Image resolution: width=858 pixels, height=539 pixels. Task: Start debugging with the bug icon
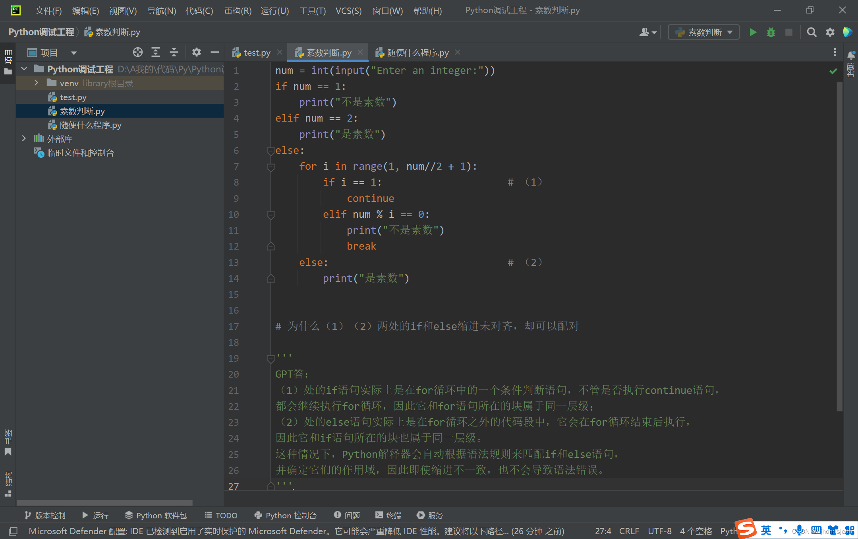click(771, 32)
